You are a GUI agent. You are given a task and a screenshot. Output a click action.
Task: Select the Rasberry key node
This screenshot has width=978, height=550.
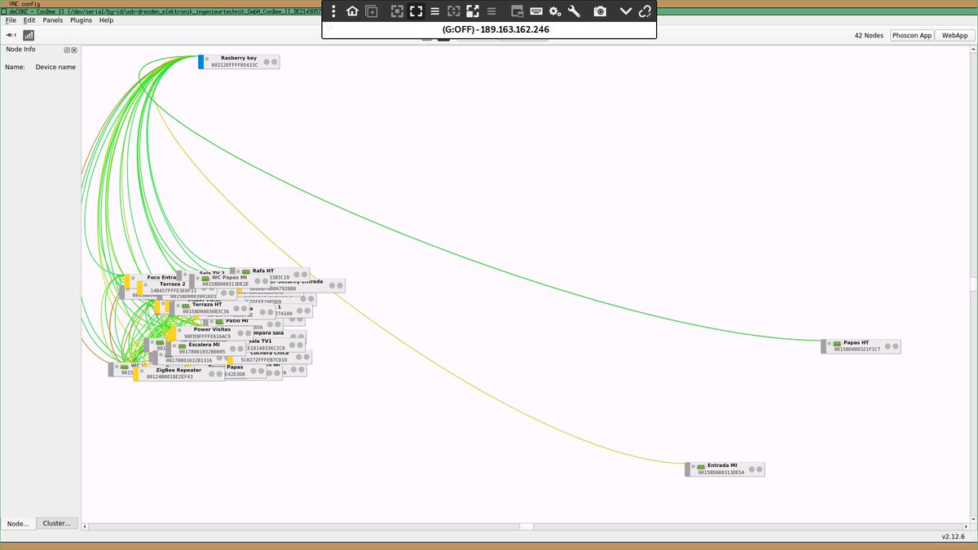point(239,62)
